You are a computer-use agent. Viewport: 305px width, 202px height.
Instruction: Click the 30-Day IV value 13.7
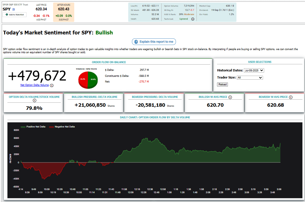(x=187, y=10)
